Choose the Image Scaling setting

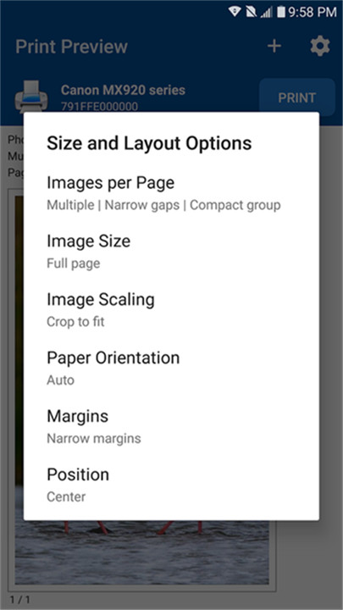click(171, 310)
